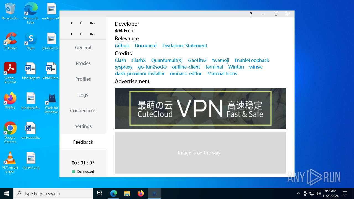The height and width of the screenshot is (199, 354).
Task: Click the 00 : 01 : 07 timer
Action: (x=83, y=163)
